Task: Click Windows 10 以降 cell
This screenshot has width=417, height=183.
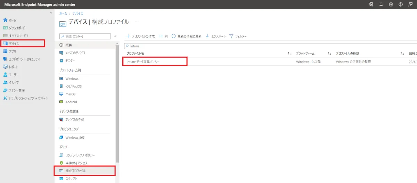Action: pyautogui.click(x=308, y=62)
